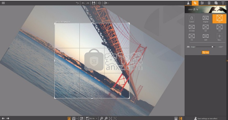Open the Overlays layers tab
The width and height of the screenshot is (228, 120).
pos(216,3)
